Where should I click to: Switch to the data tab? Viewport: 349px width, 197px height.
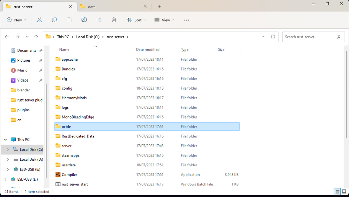coord(92,7)
